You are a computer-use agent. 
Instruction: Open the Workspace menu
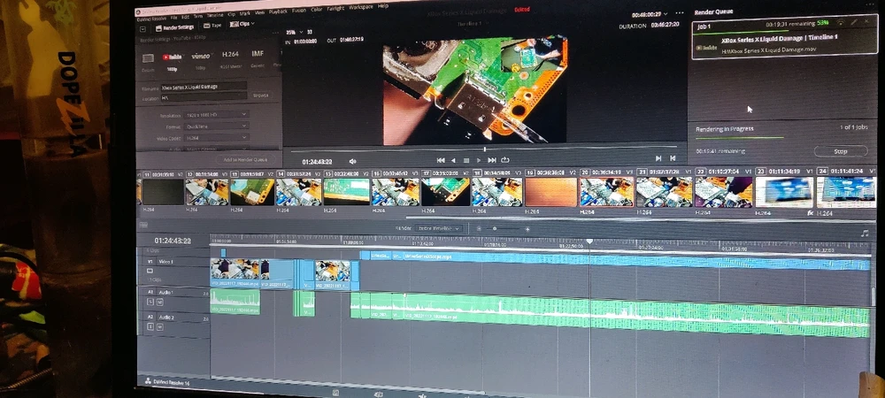(x=361, y=7)
